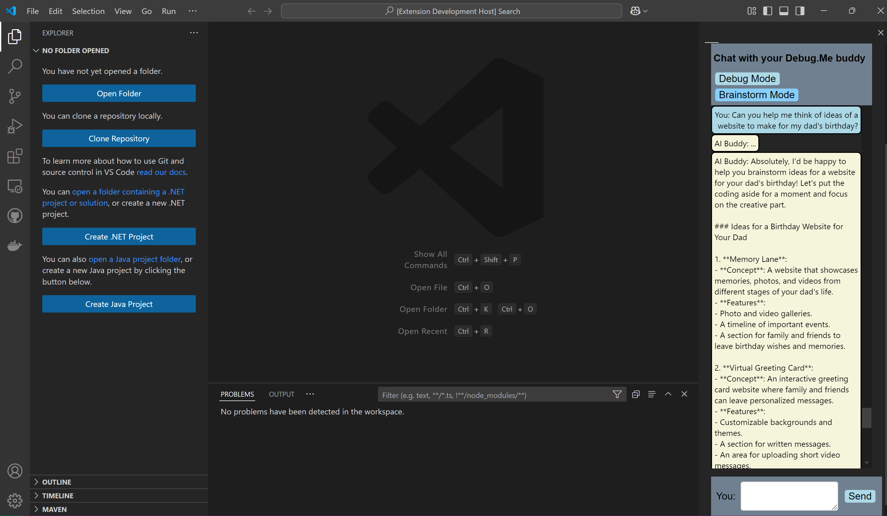Click the chat panel scrollbar thumb

866,418
